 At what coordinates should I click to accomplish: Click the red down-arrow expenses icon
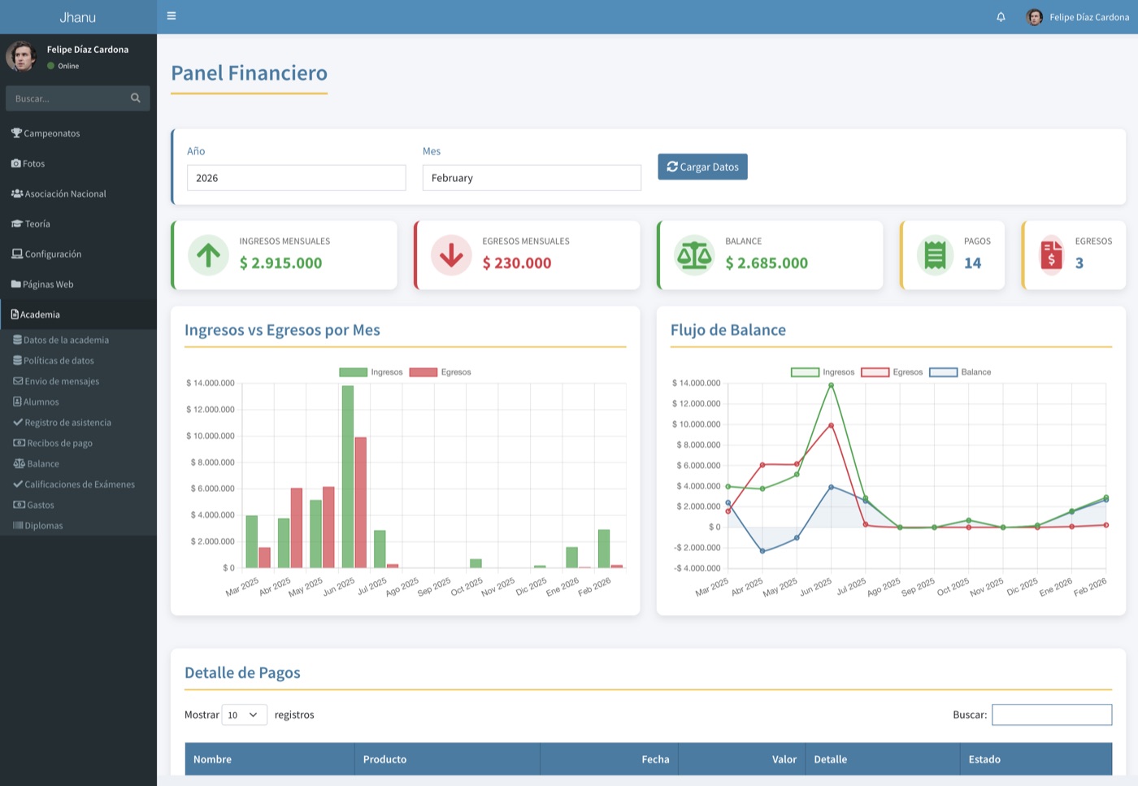point(451,255)
